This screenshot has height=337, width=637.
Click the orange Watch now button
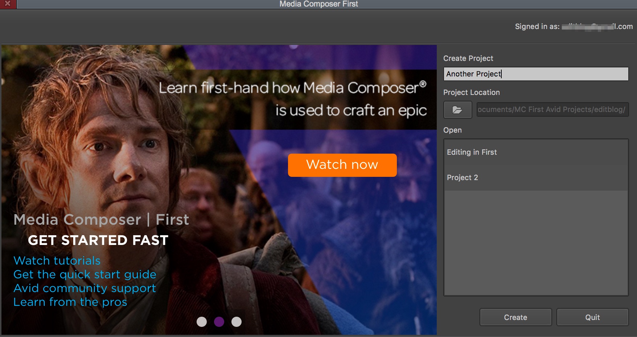point(342,165)
